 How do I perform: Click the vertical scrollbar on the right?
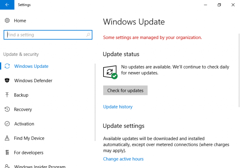pos(239,70)
